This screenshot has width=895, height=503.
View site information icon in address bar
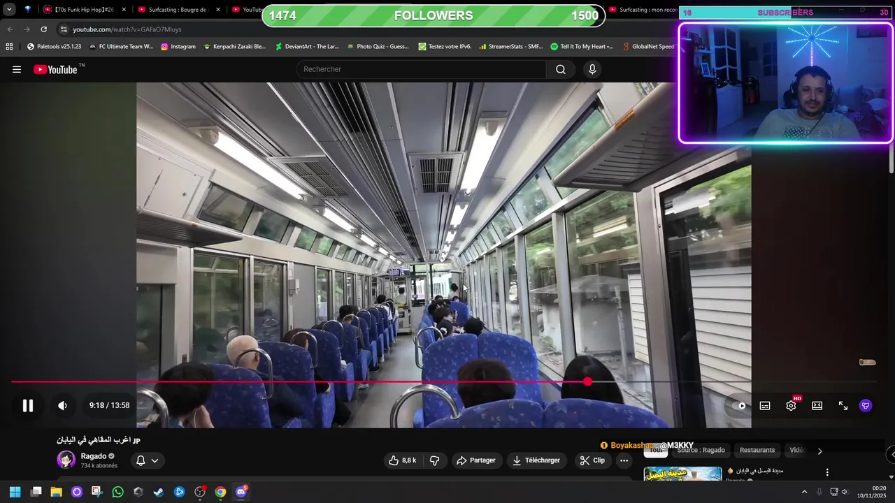64,29
